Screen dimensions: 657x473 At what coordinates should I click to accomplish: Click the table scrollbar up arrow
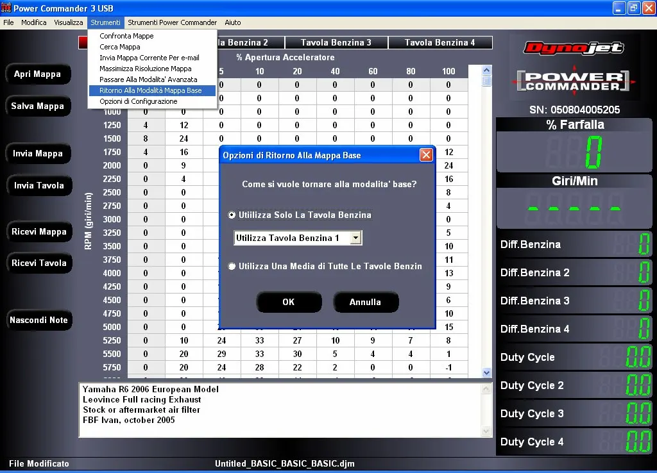click(x=486, y=70)
